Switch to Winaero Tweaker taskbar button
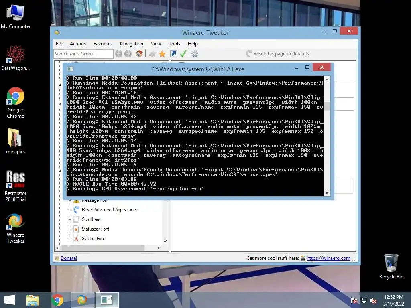 (82, 300)
